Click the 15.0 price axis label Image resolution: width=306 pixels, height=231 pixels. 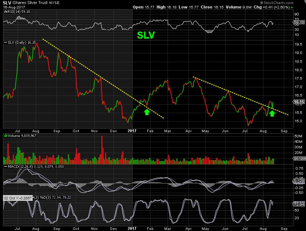[298, 121]
